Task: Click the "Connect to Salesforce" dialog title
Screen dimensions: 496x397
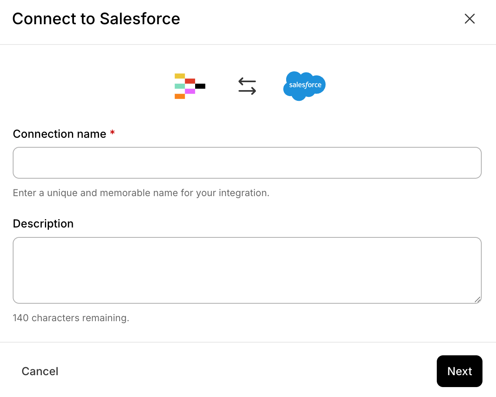Action: tap(96, 19)
